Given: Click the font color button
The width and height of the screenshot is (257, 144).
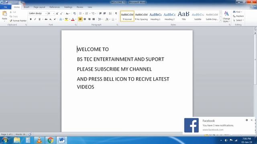Looking at the screenshot, I should 73,19.
